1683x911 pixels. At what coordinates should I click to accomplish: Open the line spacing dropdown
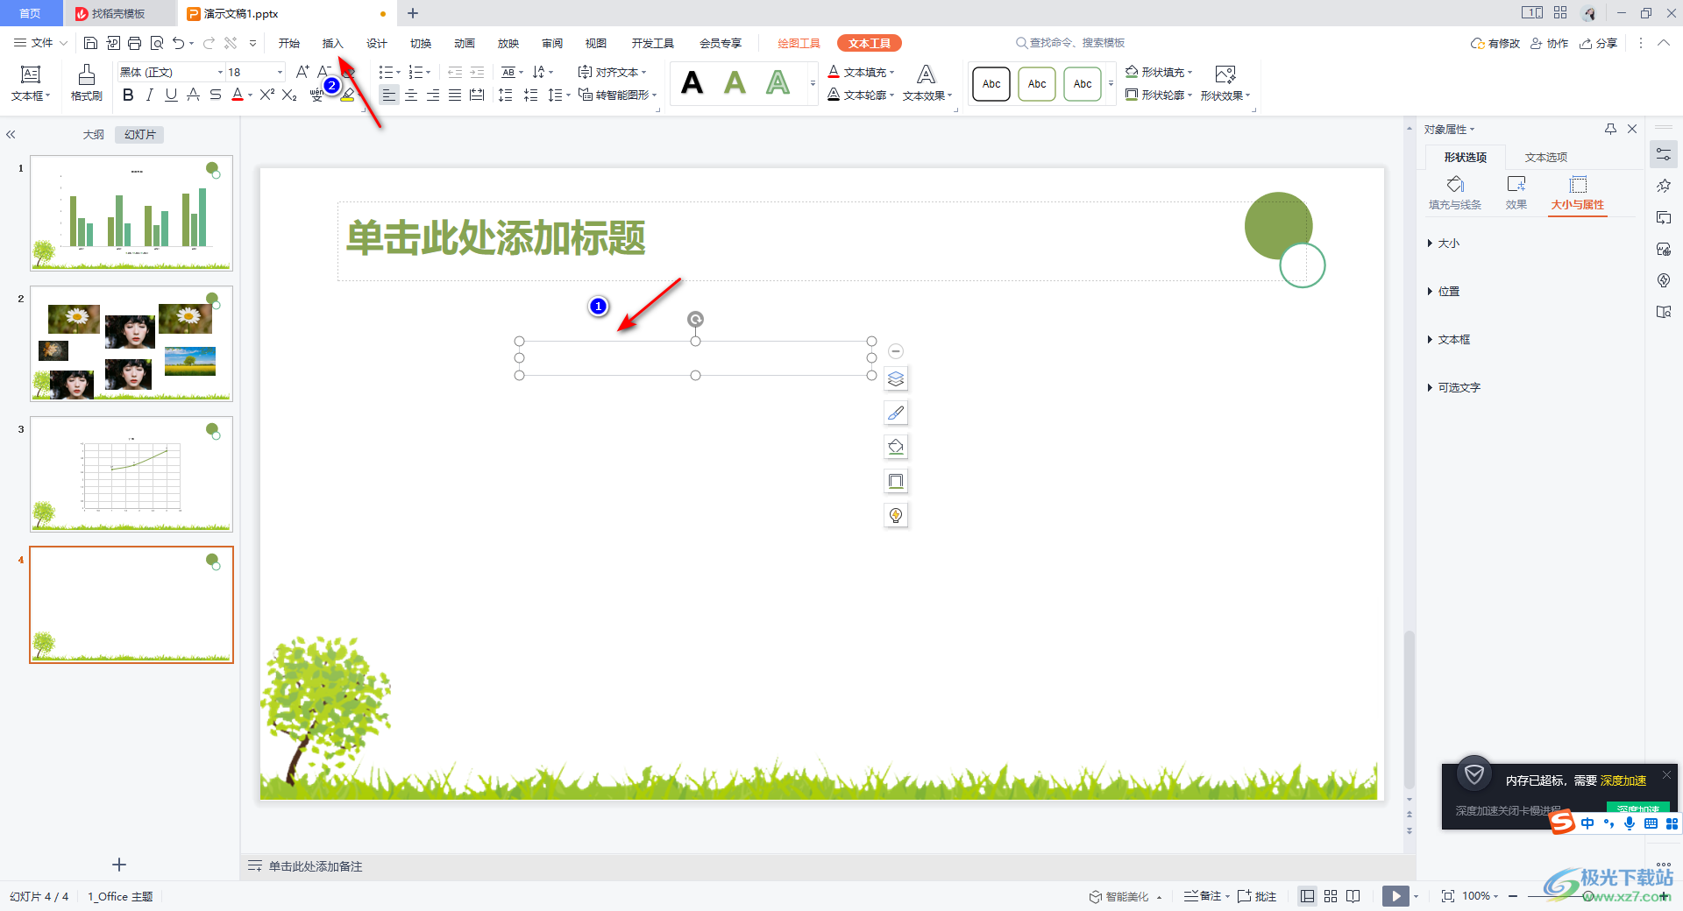tap(558, 95)
